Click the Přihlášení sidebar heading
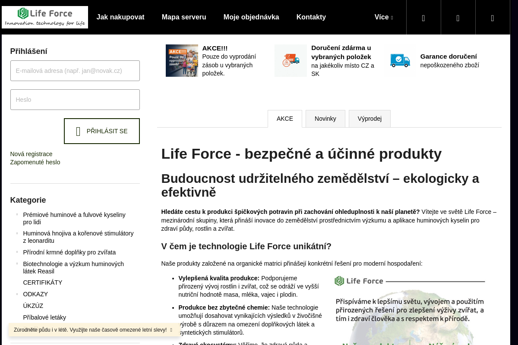518x345 pixels. coord(29,51)
